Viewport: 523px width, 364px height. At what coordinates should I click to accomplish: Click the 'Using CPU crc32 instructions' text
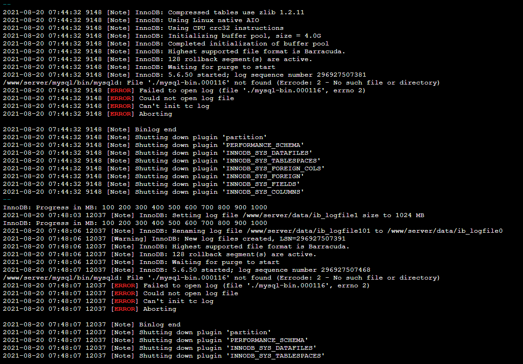pyautogui.click(x=226, y=28)
